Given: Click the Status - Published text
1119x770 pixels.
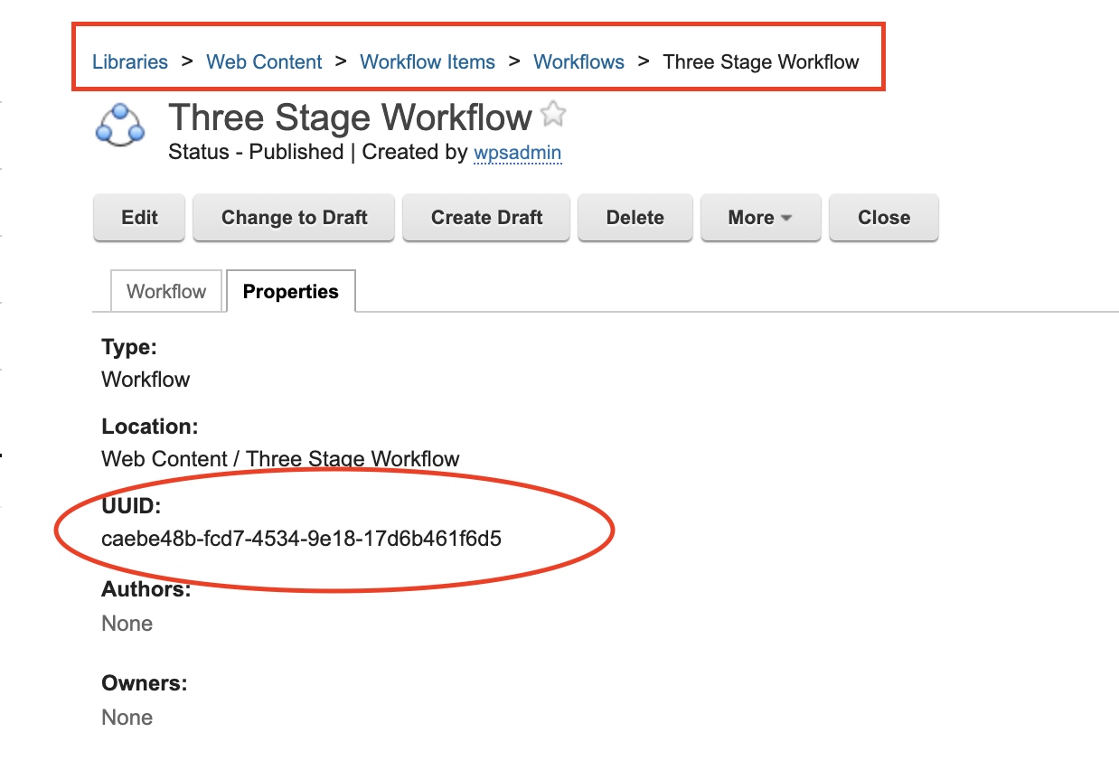Looking at the screenshot, I should [256, 153].
